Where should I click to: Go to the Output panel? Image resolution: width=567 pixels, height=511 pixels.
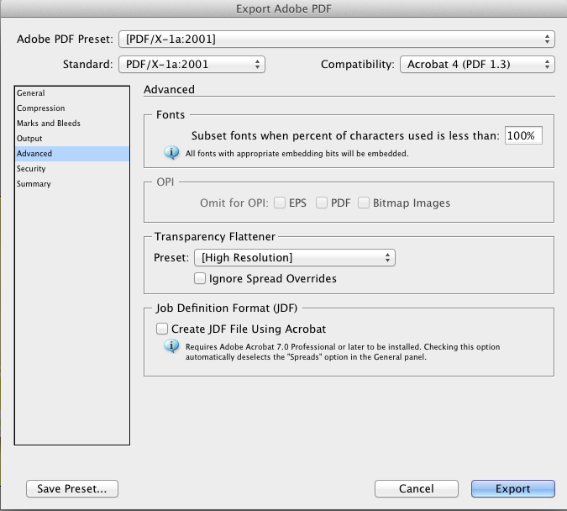click(72, 139)
